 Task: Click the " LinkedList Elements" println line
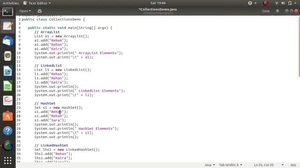(80, 91)
